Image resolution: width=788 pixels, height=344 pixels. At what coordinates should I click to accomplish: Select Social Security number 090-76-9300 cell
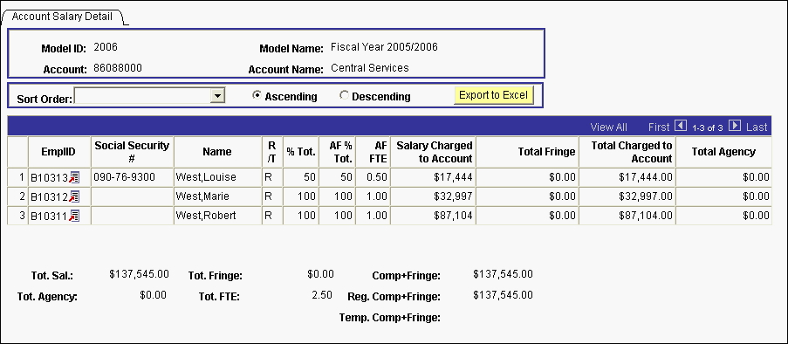132,177
